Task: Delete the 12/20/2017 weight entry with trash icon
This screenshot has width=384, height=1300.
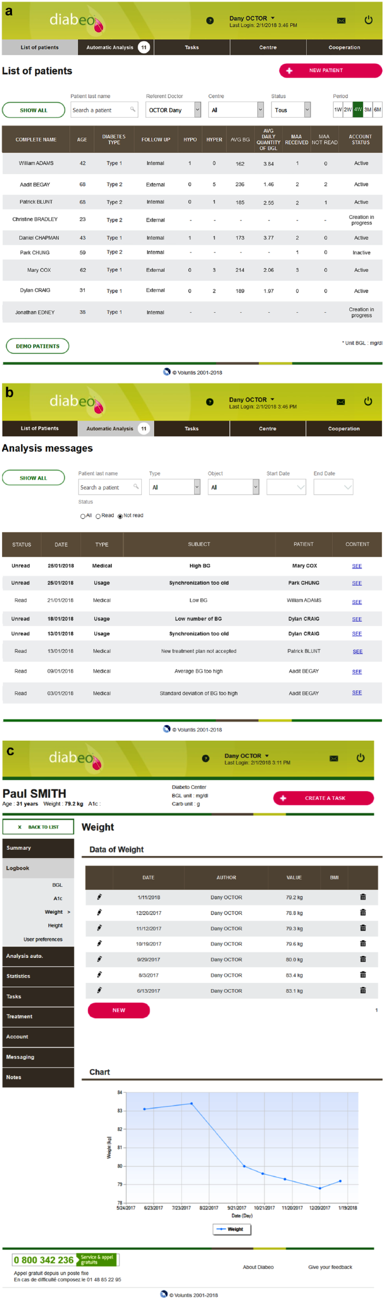Action: click(362, 912)
